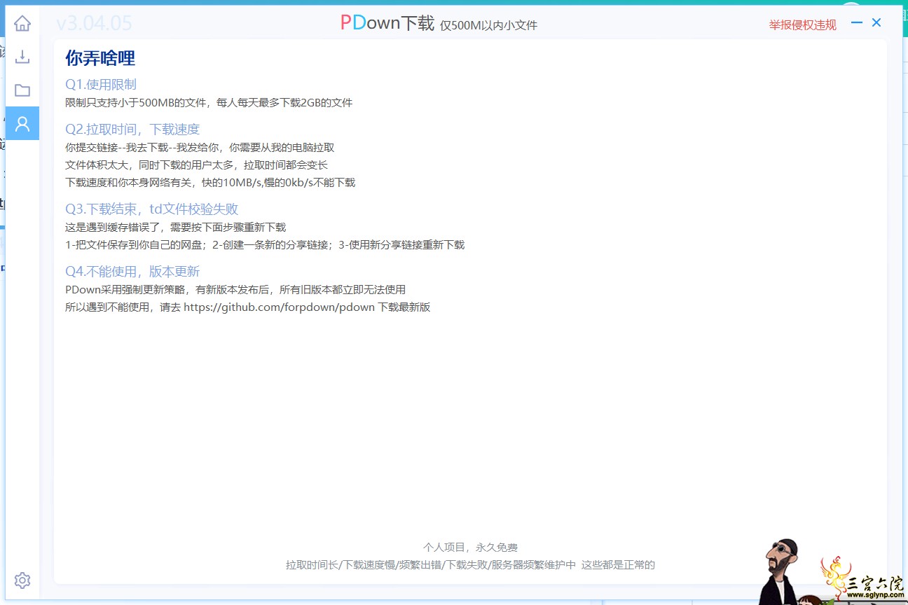Click the line 你提交链接--我去下载--我发给你
The height and width of the screenshot is (605, 908).
[200, 148]
